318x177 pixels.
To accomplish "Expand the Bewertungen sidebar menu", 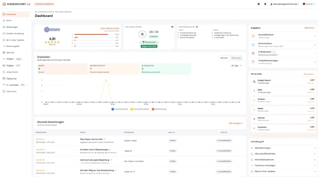I will [x=15, y=27].
